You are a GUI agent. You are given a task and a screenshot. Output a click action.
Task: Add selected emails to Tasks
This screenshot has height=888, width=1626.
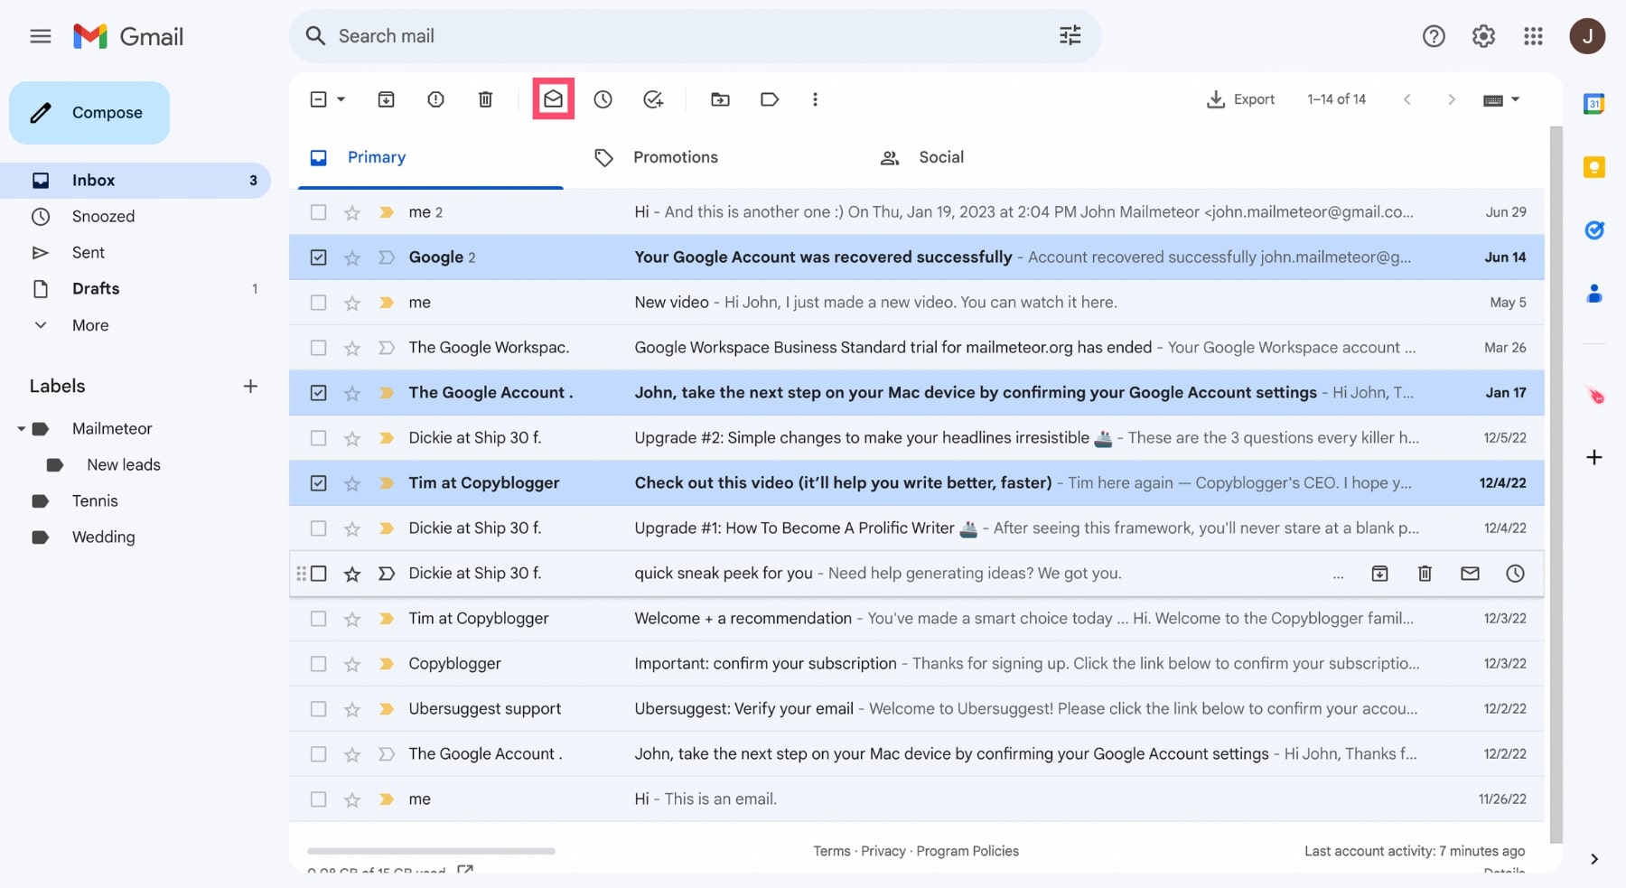(x=653, y=99)
